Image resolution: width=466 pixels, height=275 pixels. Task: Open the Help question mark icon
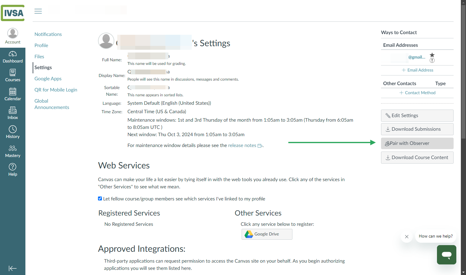point(13,167)
